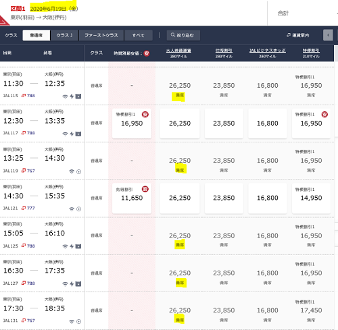The height and width of the screenshot is (330, 338).
Task: Click the Wi-Fi icon for flight JAL131
Action: 72,321
